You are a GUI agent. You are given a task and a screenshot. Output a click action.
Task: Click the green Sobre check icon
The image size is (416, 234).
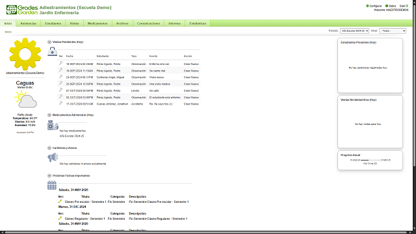click(x=387, y=6)
